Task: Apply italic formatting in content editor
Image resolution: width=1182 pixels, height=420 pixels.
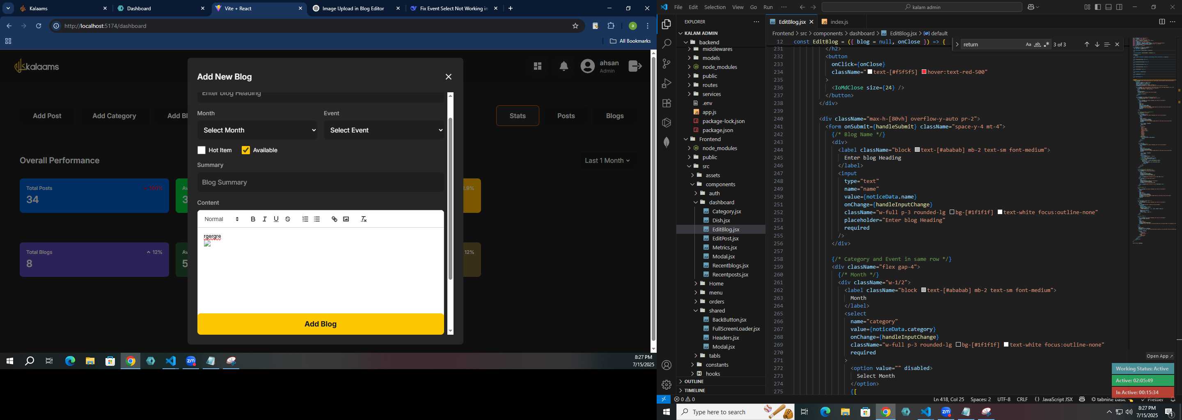Action: (265, 219)
